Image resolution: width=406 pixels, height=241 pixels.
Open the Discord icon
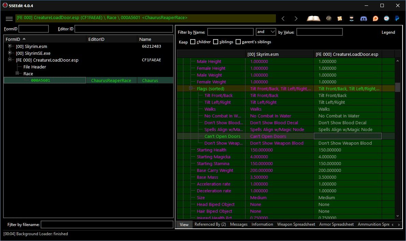tap(364, 18)
